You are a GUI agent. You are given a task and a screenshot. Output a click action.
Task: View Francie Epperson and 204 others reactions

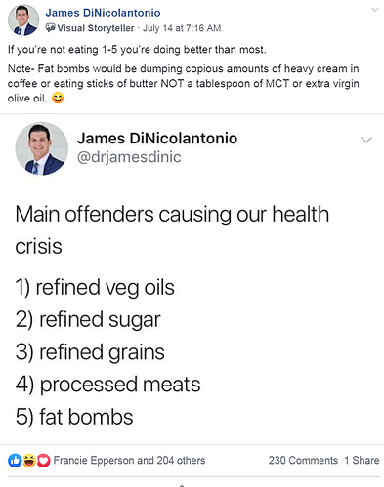129,461
